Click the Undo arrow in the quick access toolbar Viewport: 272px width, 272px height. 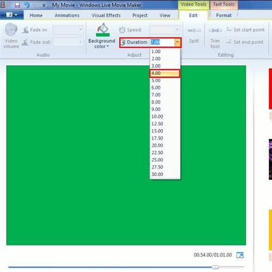(x=27, y=5)
